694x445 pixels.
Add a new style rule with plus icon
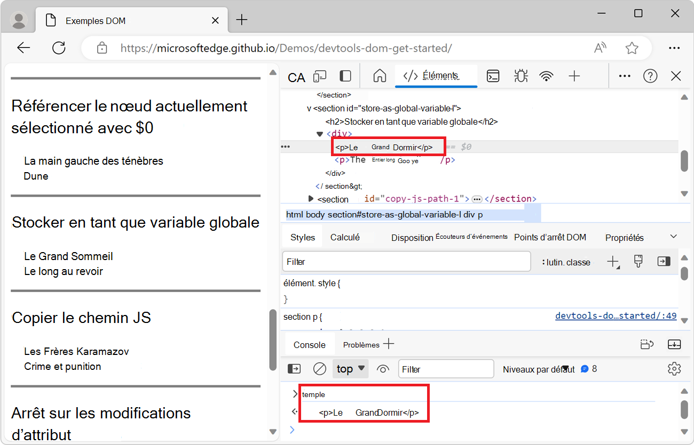pyautogui.click(x=613, y=262)
